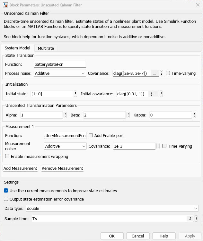Open the three-dot menu next to Alpha
The width and height of the screenshot is (203, 241).
pos(65,115)
